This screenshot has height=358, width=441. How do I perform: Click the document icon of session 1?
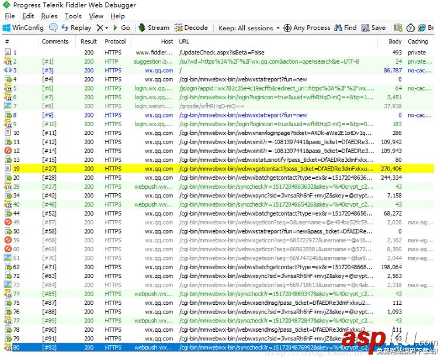8,52
